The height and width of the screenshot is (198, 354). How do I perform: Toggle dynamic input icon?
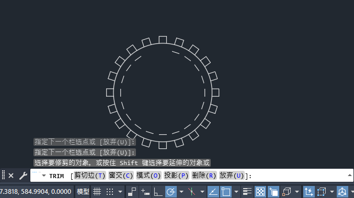[x=145, y=192]
